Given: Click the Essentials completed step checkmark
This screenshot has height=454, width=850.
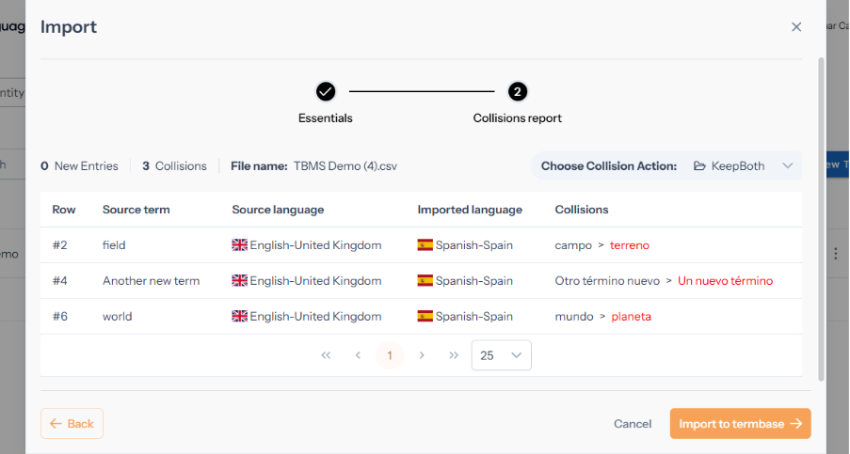Looking at the screenshot, I should point(326,92).
